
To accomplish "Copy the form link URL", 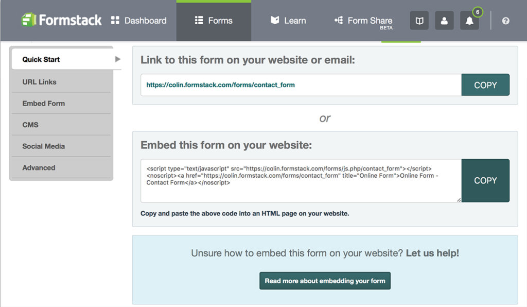I will tap(485, 85).
